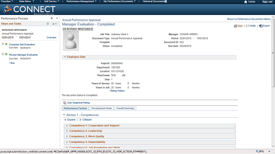Expand Competency 4: Dependability

[x=67, y=142]
